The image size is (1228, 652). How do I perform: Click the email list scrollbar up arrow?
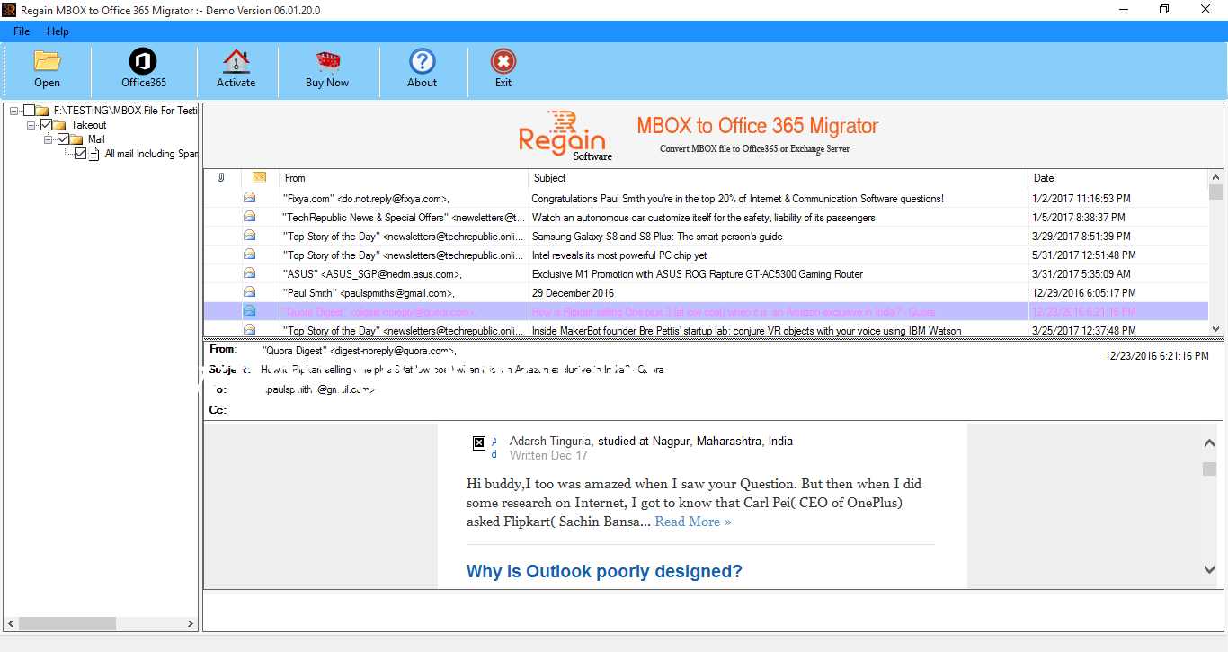pos(1216,177)
